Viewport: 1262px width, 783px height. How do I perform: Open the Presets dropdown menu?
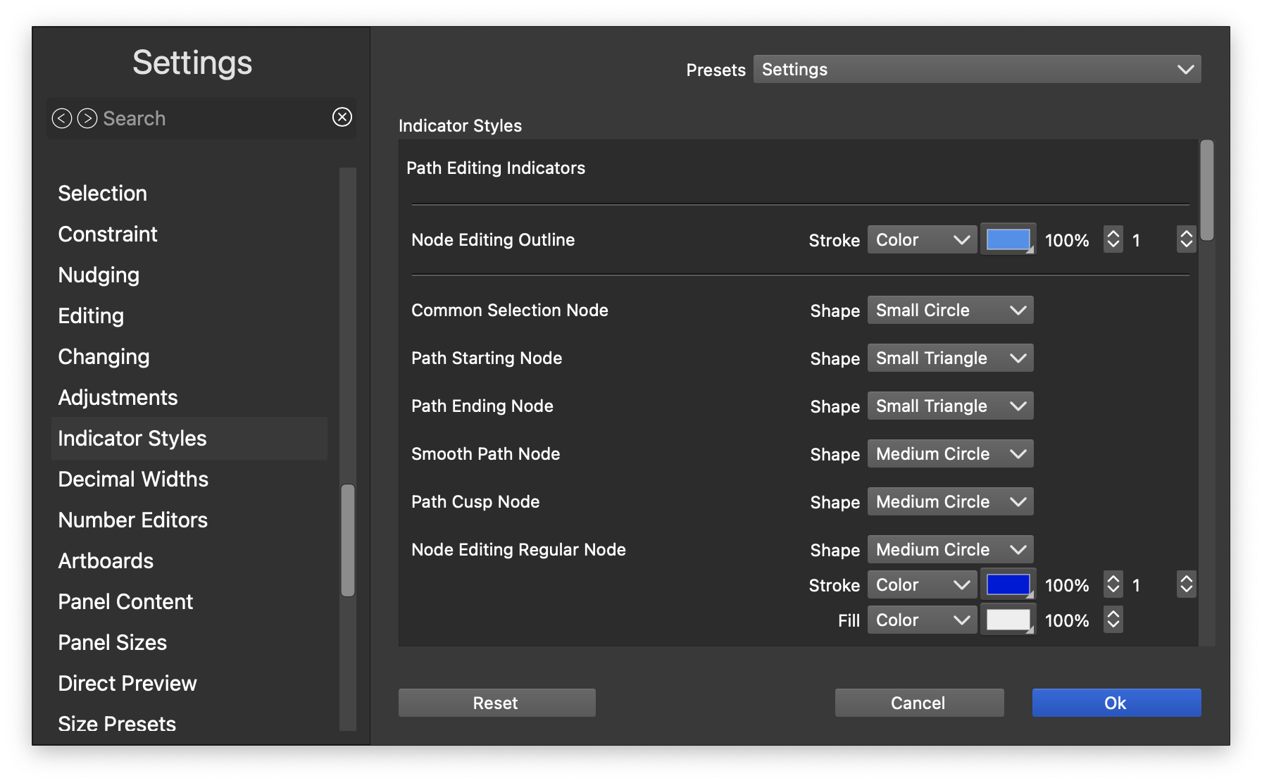977,69
